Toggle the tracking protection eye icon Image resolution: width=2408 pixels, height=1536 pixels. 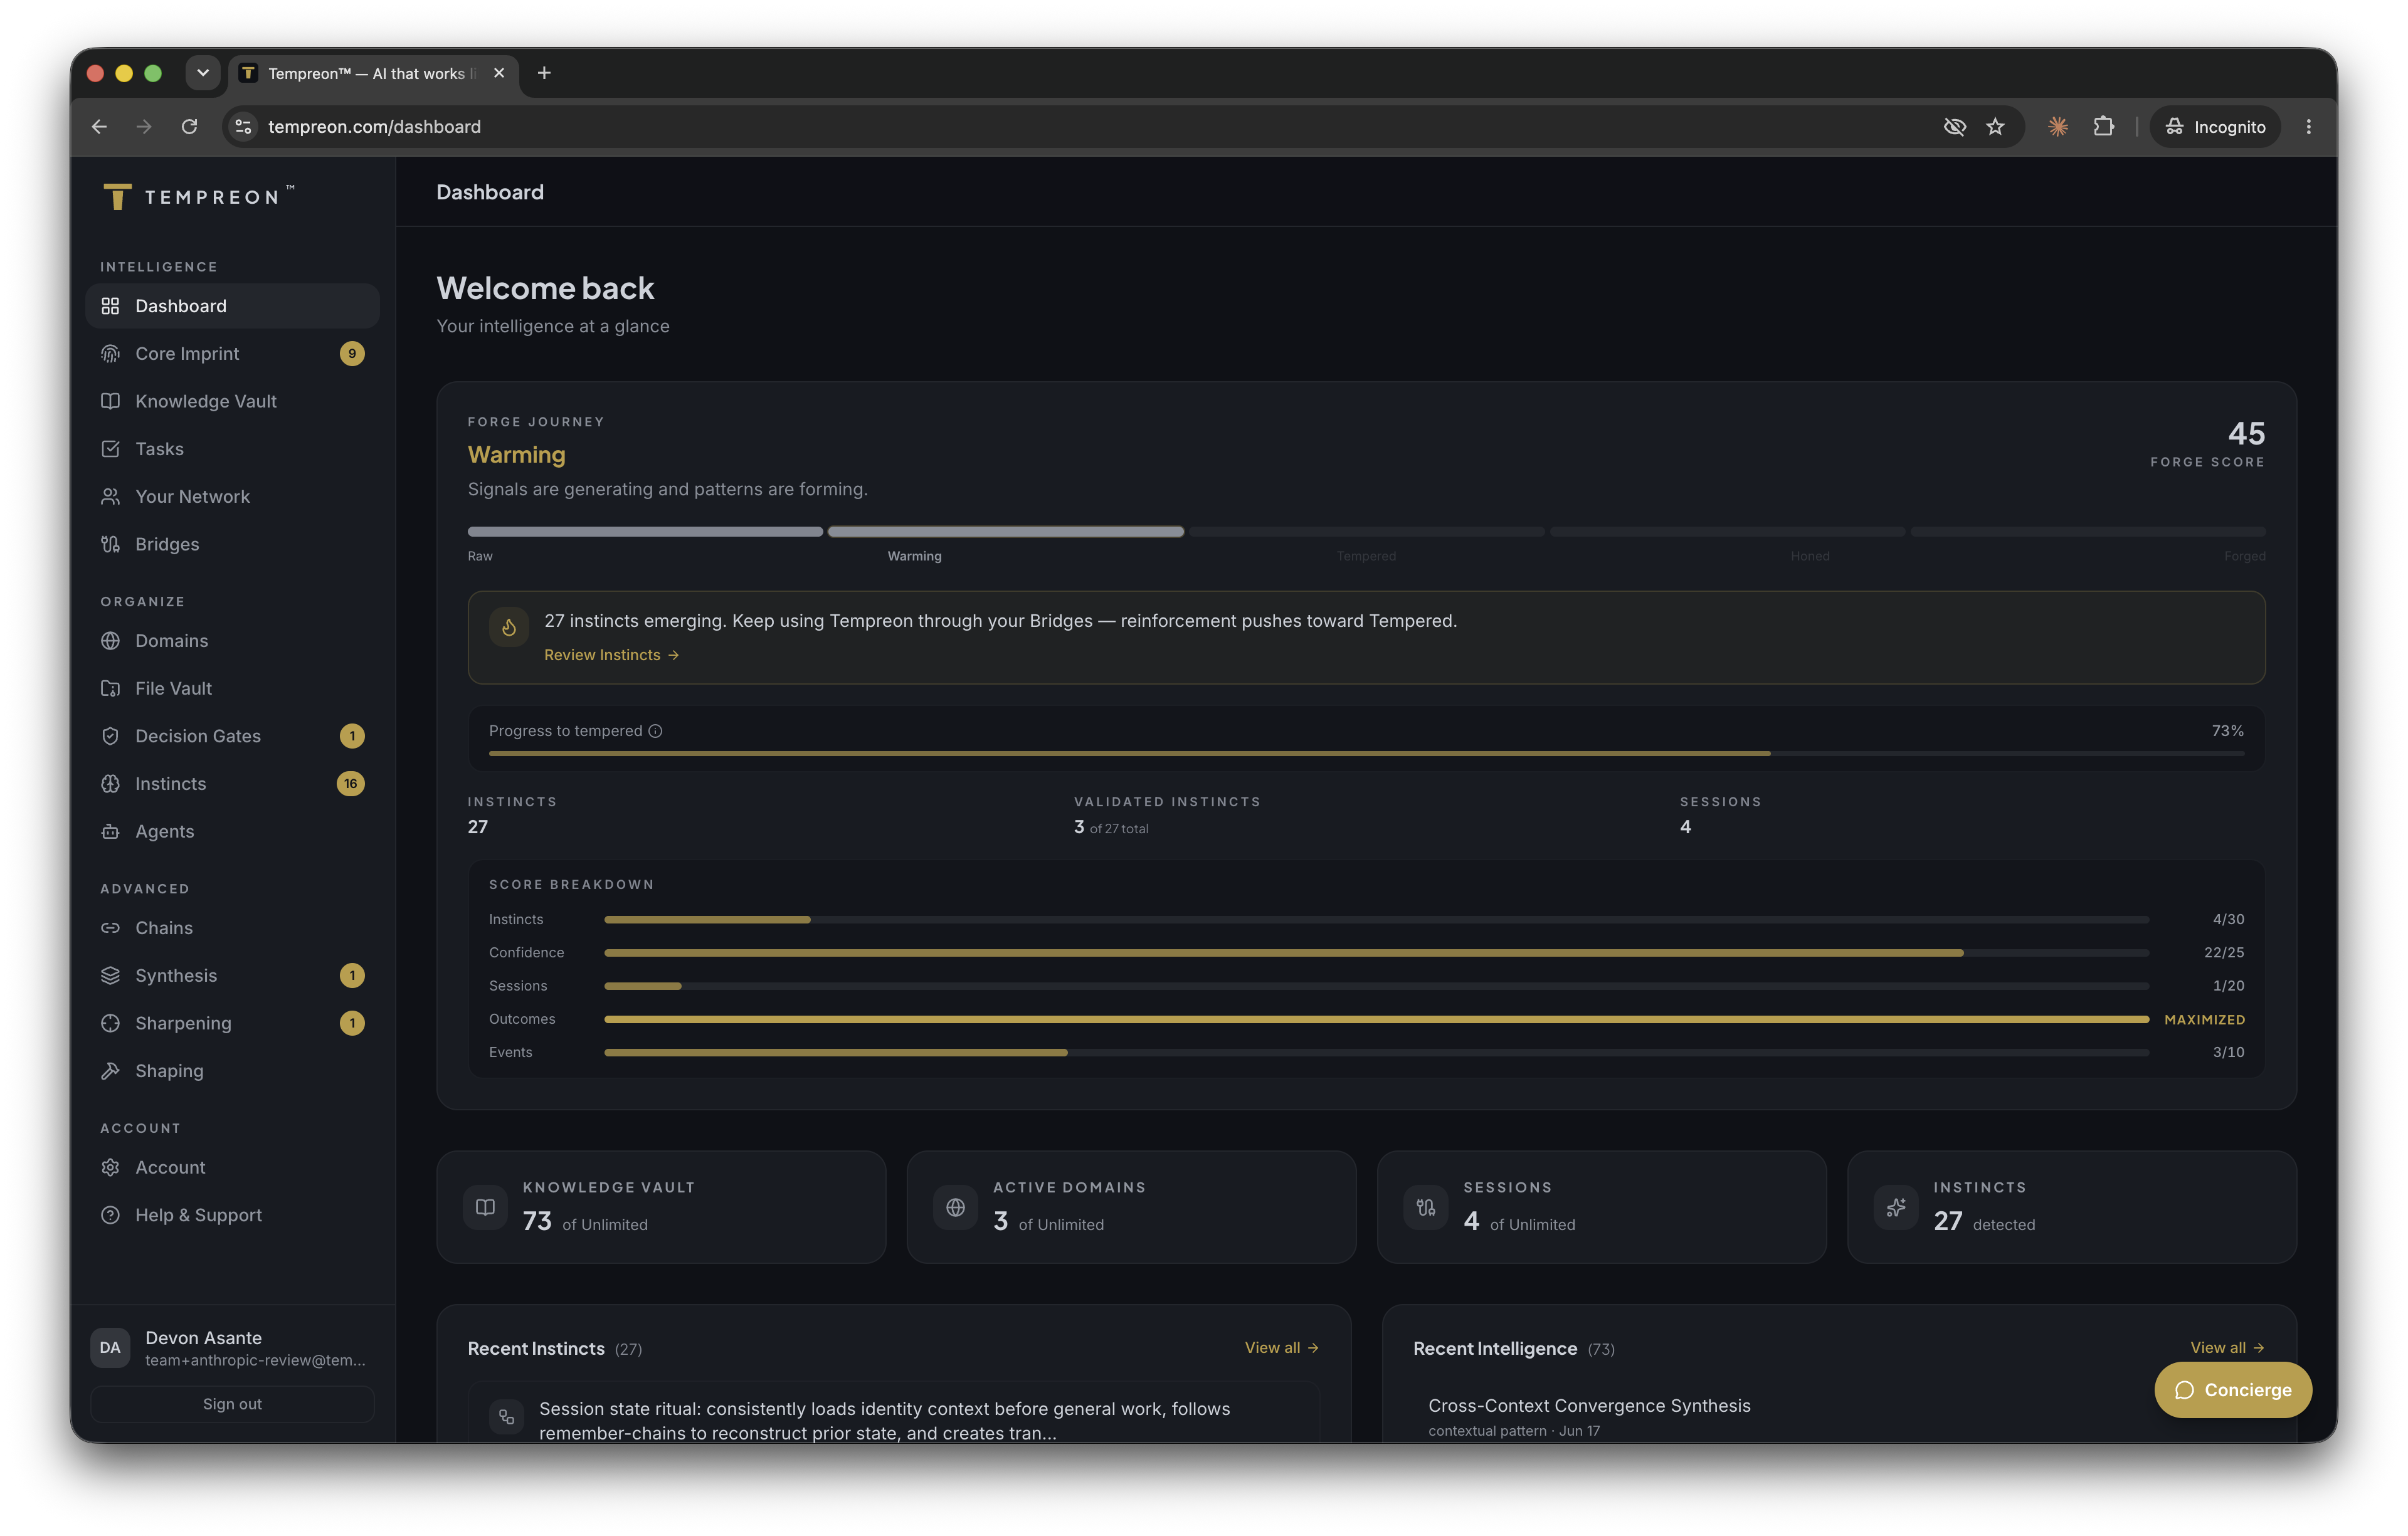[1954, 127]
